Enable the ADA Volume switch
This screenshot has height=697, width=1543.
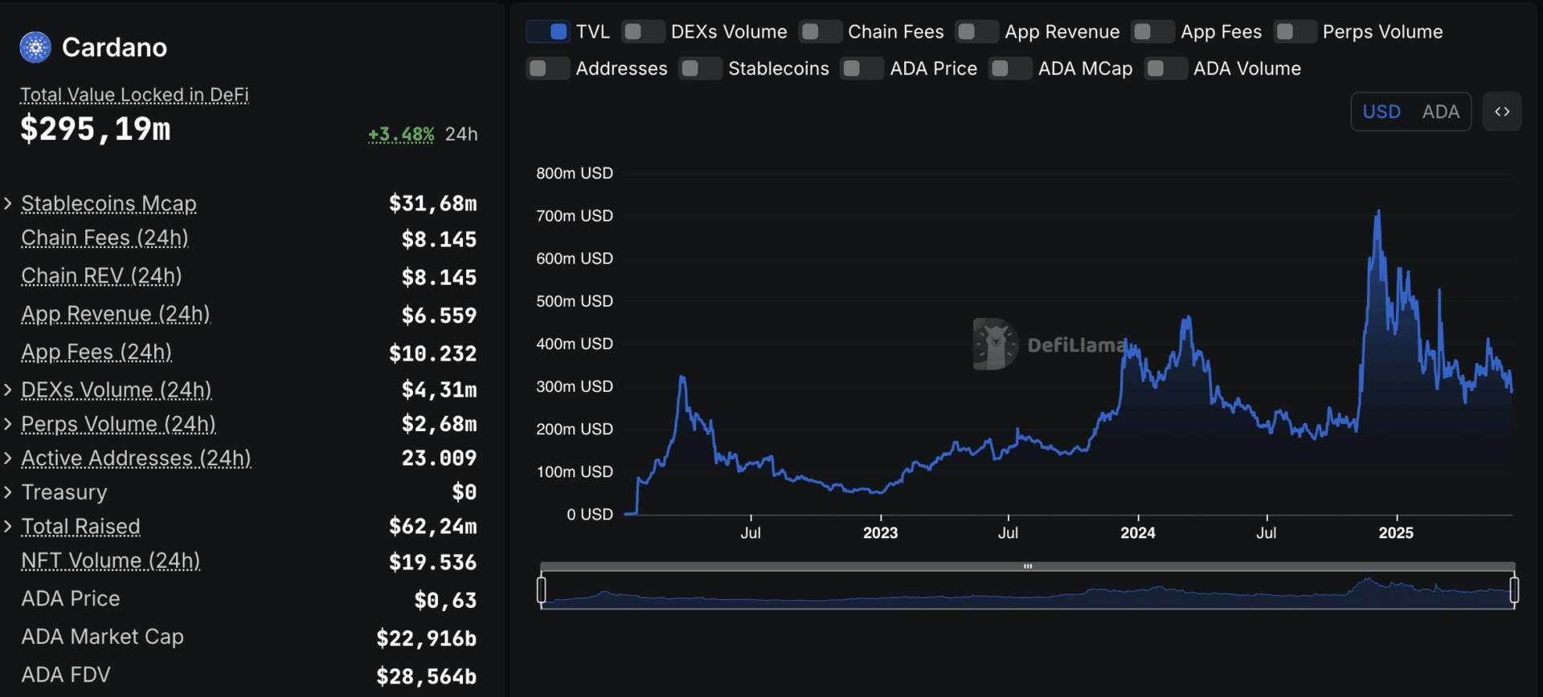(x=1166, y=68)
